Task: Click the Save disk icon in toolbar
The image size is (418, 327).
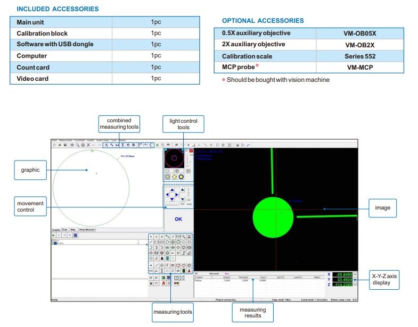Action: 64,145
